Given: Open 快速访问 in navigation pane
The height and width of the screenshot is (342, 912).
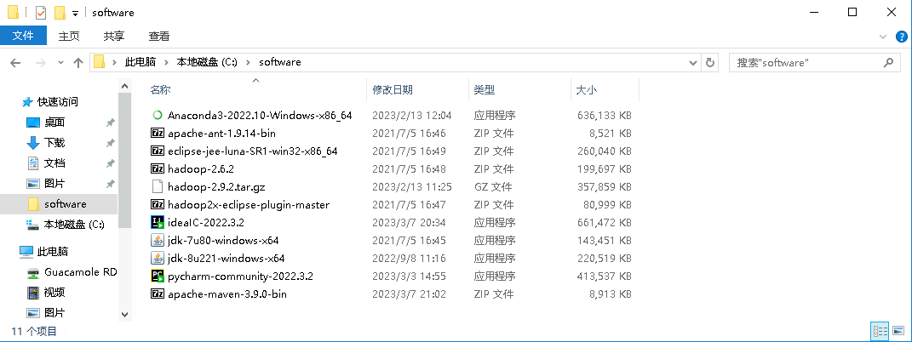Looking at the screenshot, I should 58,102.
